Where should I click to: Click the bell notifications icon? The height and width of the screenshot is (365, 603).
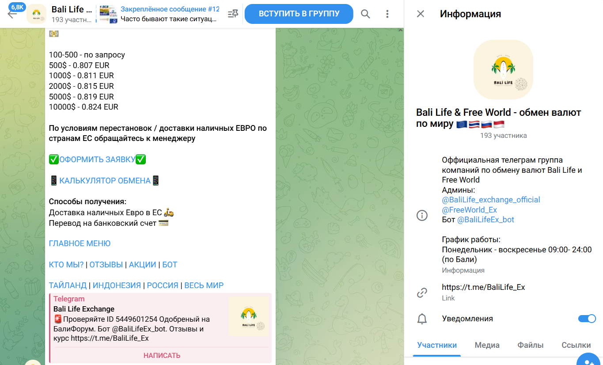(422, 319)
